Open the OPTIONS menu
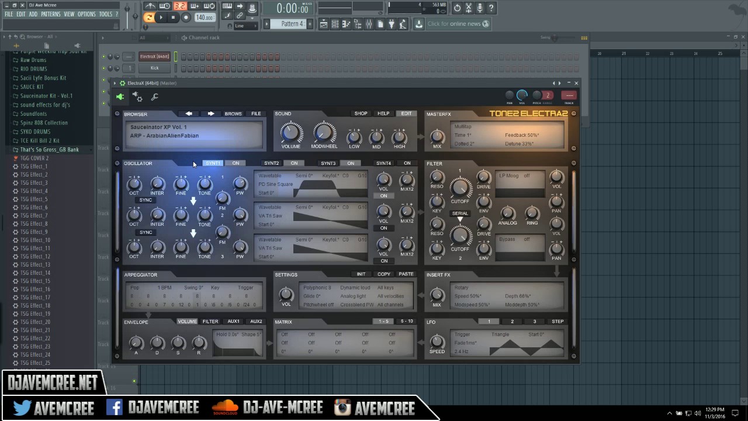Image resolution: width=748 pixels, height=421 pixels. pos(86,14)
